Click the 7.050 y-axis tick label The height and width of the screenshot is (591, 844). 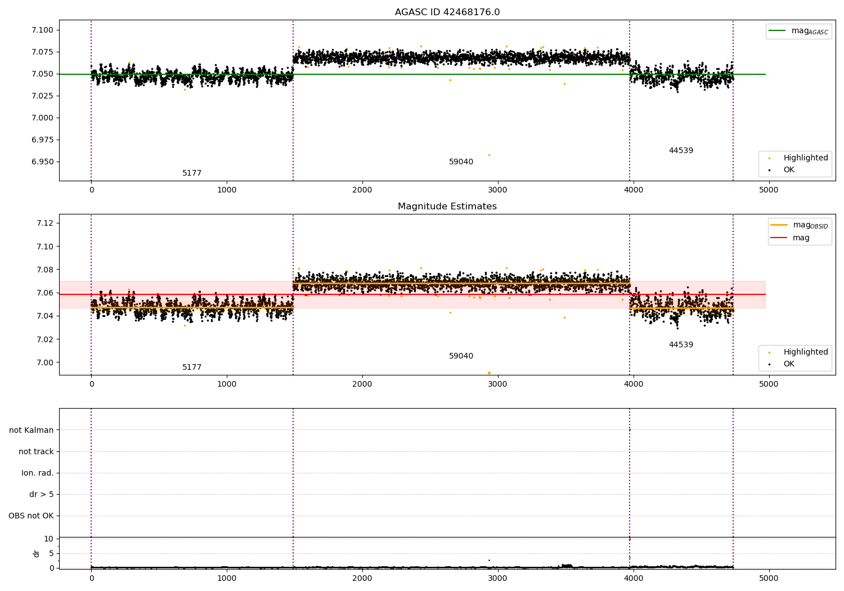click(43, 74)
